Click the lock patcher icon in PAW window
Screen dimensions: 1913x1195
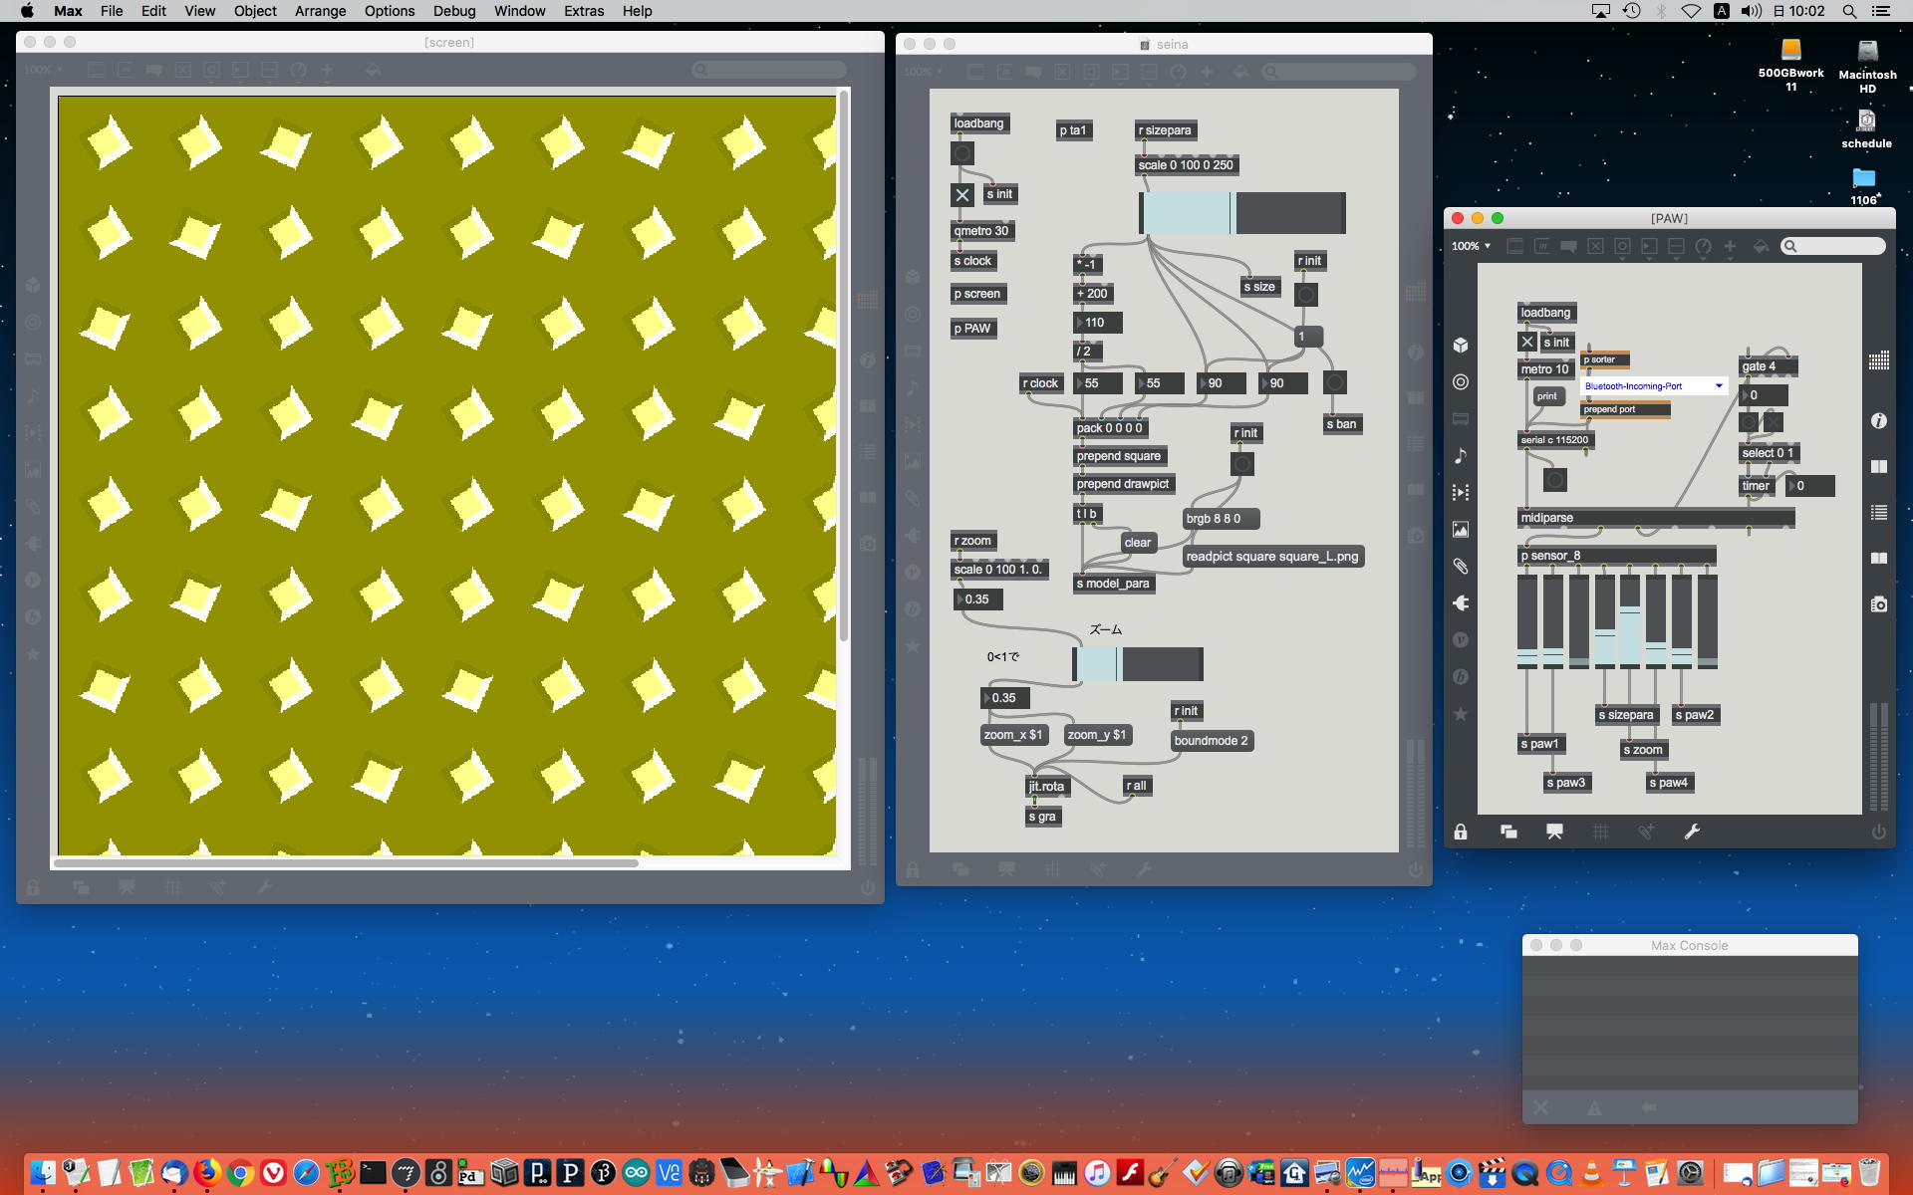pos(1461,833)
